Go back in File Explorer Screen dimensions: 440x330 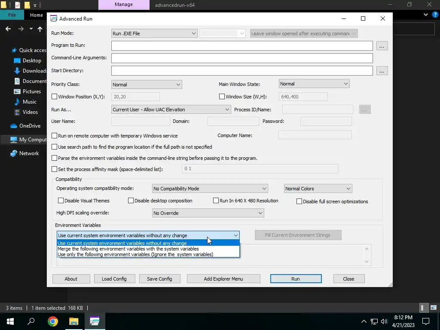coord(8,29)
